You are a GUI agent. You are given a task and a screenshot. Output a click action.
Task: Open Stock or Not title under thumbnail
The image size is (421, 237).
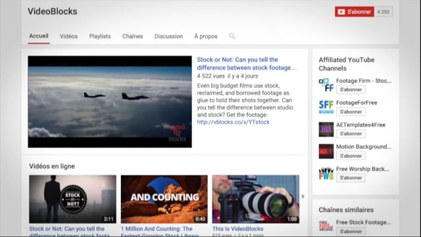point(69,232)
